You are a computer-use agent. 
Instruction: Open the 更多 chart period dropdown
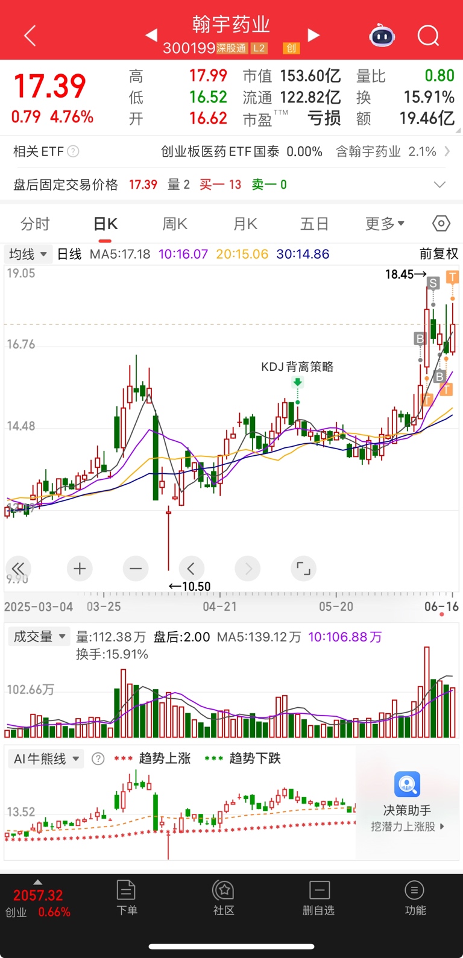point(385,224)
